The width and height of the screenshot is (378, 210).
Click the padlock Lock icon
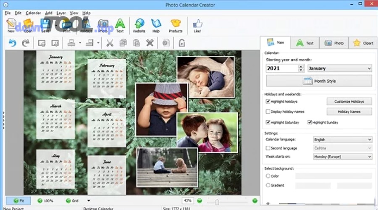pos(181,43)
